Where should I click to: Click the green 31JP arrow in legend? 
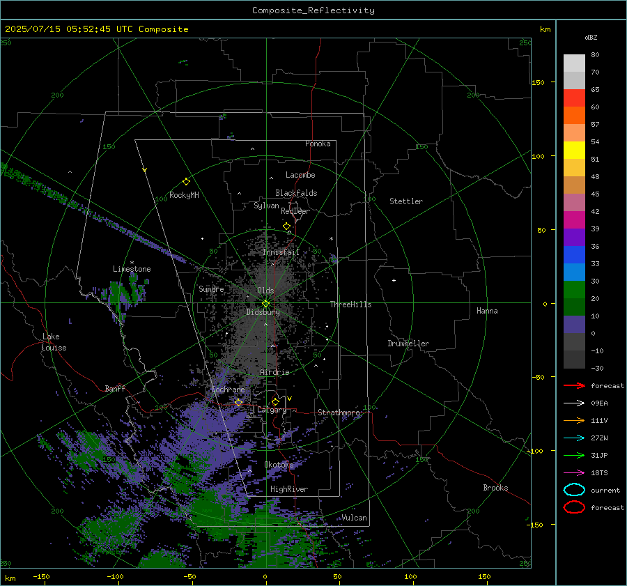click(x=574, y=455)
